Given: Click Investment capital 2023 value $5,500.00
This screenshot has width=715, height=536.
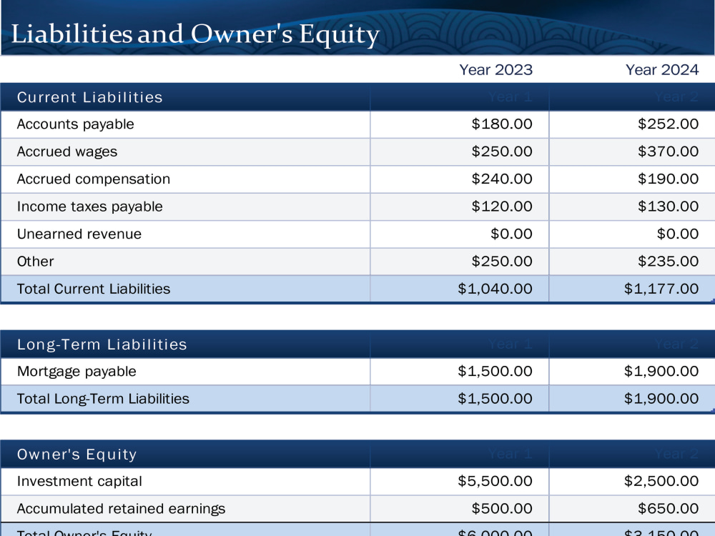Looking at the screenshot, I should tap(495, 481).
